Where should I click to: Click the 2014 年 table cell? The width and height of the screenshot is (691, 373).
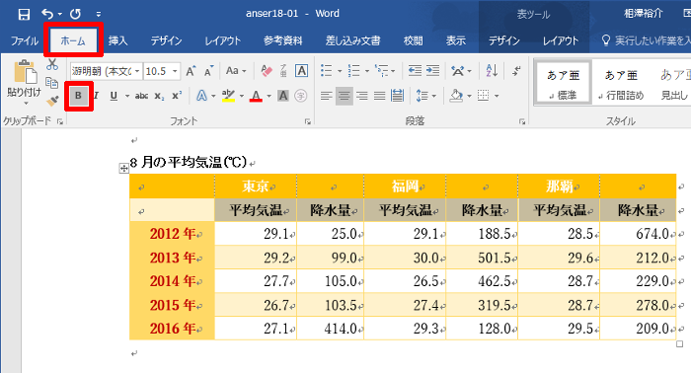click(173, 281)
